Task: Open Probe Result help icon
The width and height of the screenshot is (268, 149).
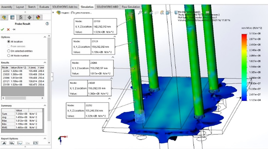Action: click(x=47, y=24)
